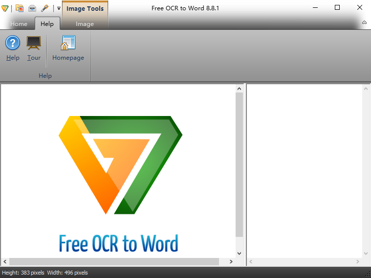Minimize the Free OCR to Word window
Viewport: 371px width, 278px height.
(315, 7)
